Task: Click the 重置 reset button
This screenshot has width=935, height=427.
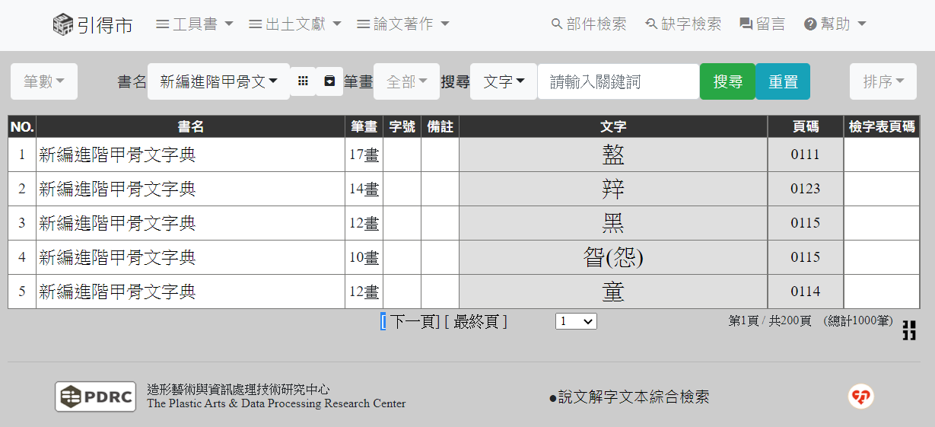Action: 783,81
